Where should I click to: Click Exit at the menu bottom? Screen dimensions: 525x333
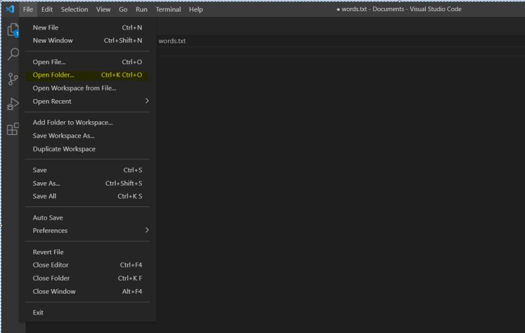tap(87, 312)
